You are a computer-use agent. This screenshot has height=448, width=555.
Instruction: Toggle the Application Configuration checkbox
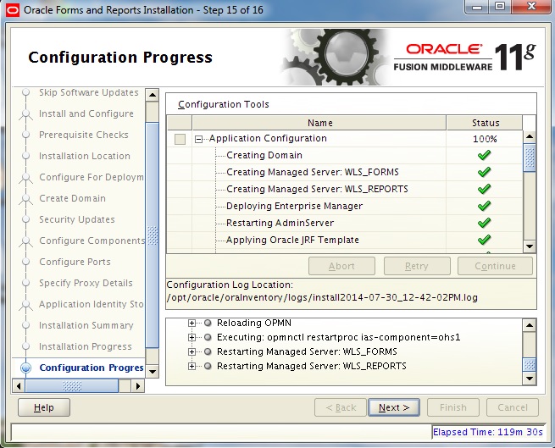coord(180,139)
